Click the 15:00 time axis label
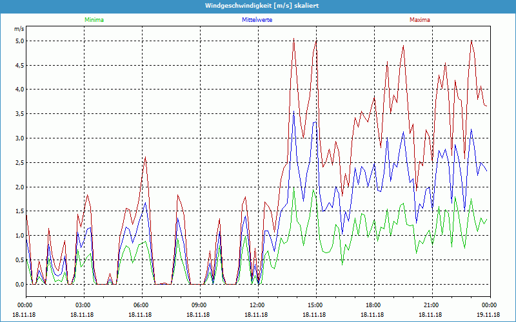 point(315,305)
